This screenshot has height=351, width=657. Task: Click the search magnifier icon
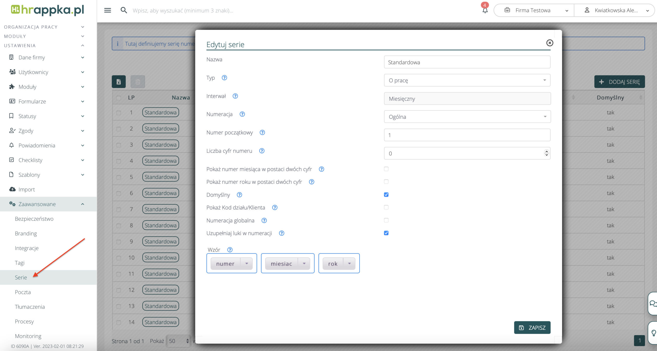click(124, 10)
